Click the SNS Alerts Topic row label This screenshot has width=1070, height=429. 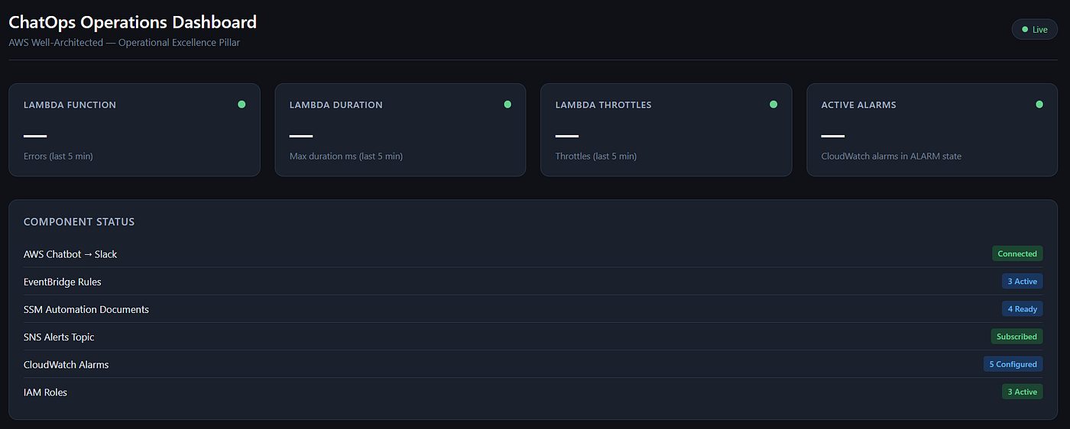(x=59, y=337)
